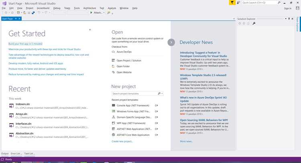Show the Team Explorer side tab
Screen dimensions: 301x163
point(297,24)
